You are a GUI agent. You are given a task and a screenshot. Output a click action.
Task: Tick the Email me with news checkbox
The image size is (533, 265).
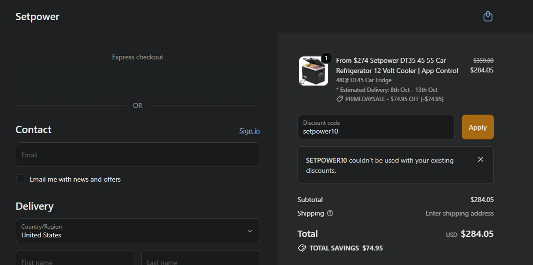[21, 179]
